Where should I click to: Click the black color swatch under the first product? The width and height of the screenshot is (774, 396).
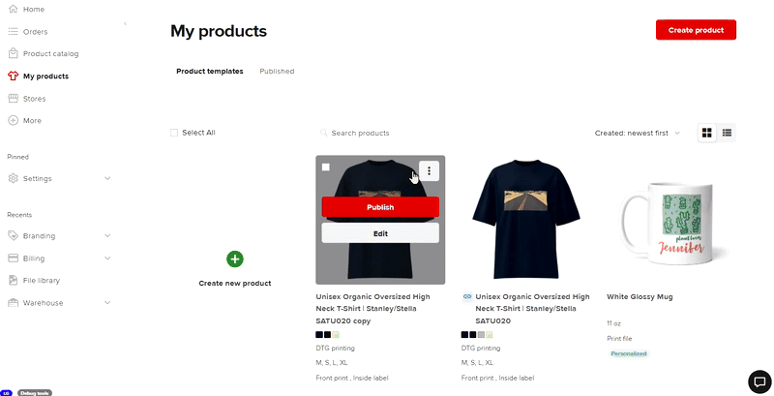pyautogui.click(x=319, y=334)
